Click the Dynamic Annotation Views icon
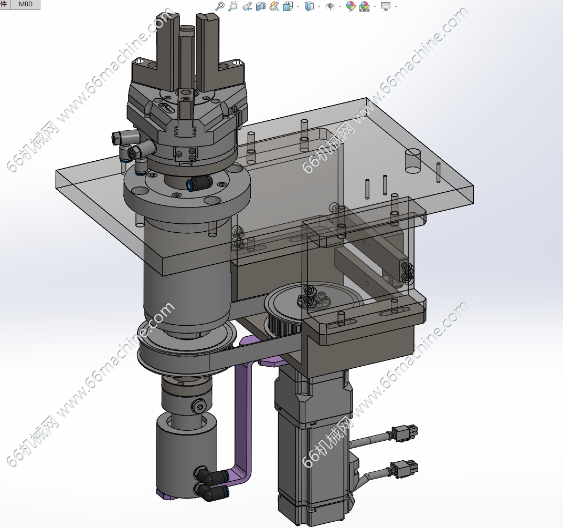This screenshot has width=563, height=528. (x=274, y=6)
